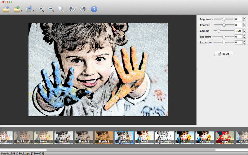
Task: Undo the last change with the left-turning arrow icon
Action: tap(73, 9)
